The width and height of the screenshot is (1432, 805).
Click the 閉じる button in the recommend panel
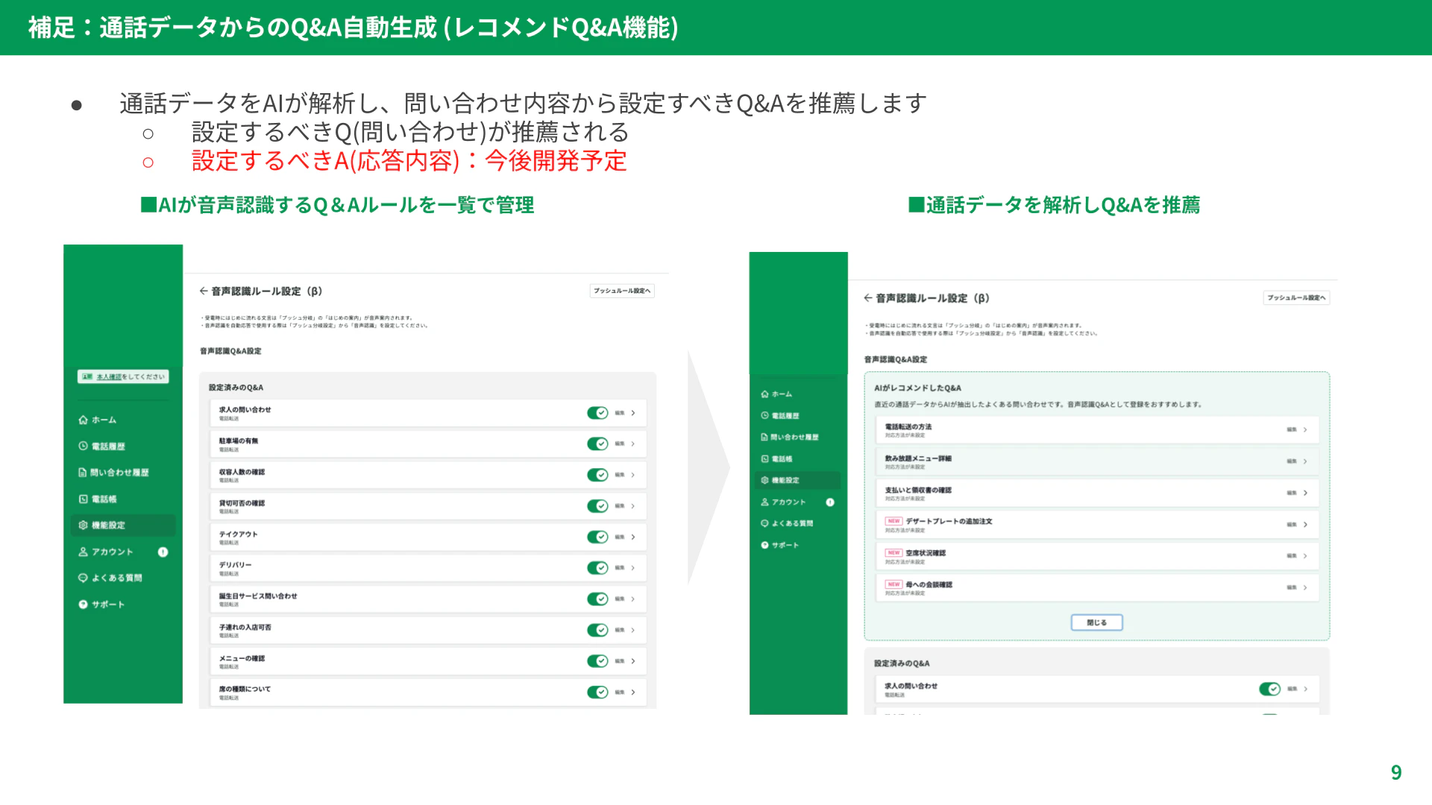[1096, 622]
